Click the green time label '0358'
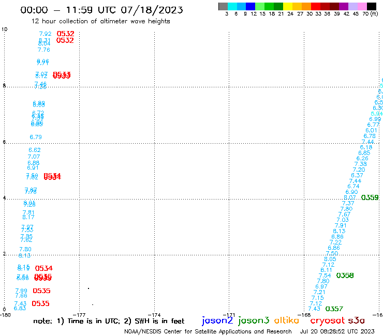The width and height of the screenshot is (383, 336). tap(345, 276)
